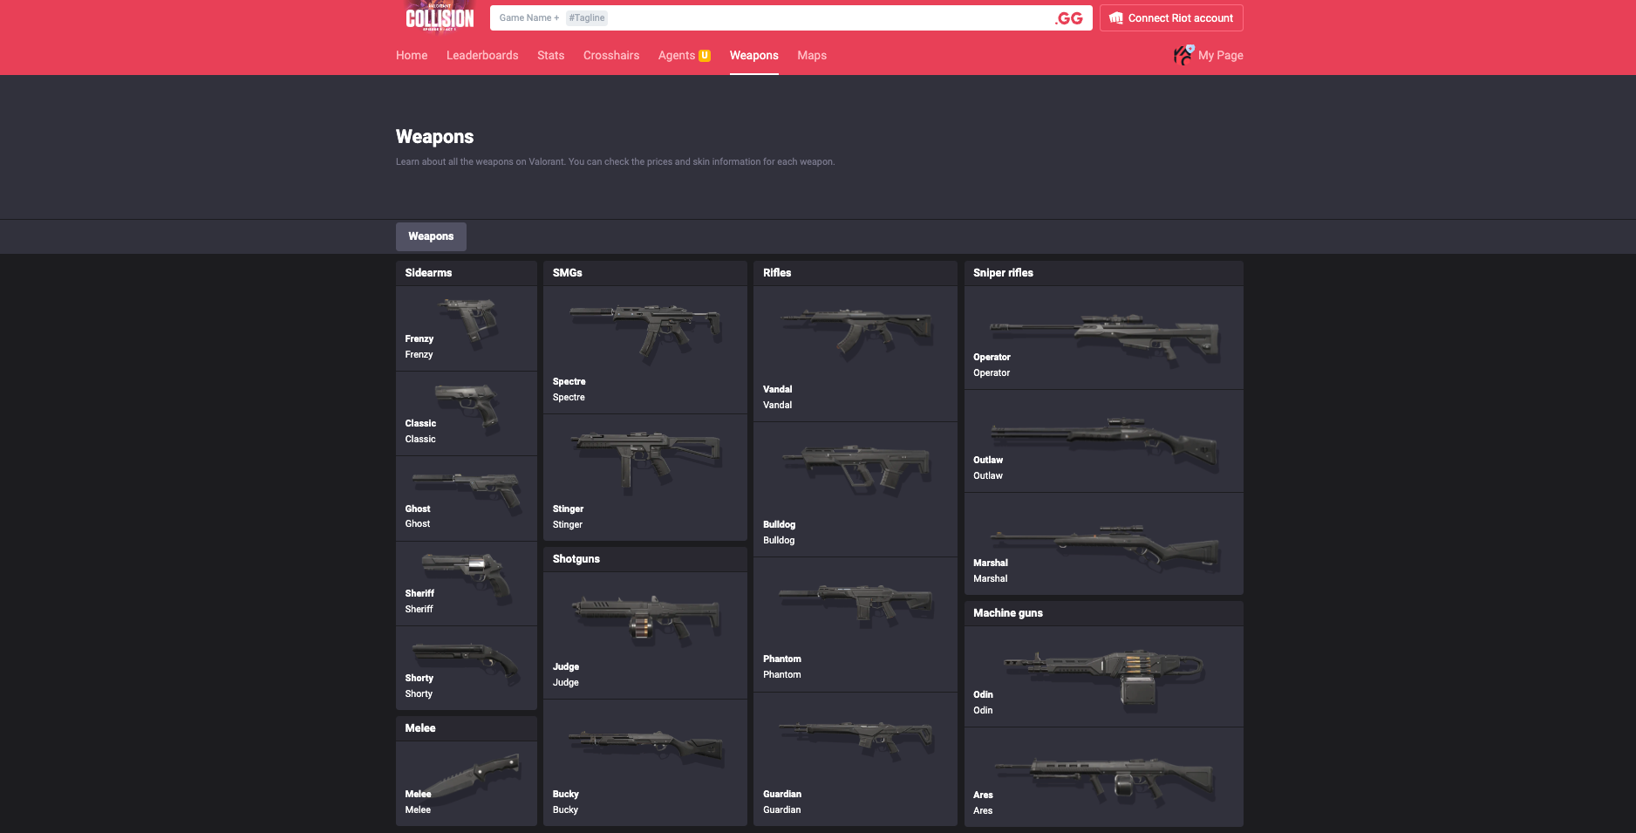View the Phantom rifle image
The height and width of the screenshot is (833, 1636).
tap(856, 604)
